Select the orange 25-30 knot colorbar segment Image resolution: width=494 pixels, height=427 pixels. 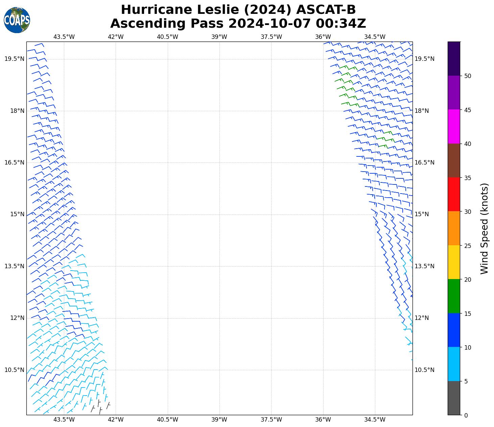[454, 228]
